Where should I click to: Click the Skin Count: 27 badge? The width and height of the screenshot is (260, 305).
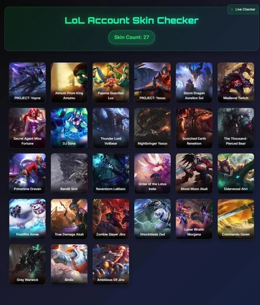[131, 37]
